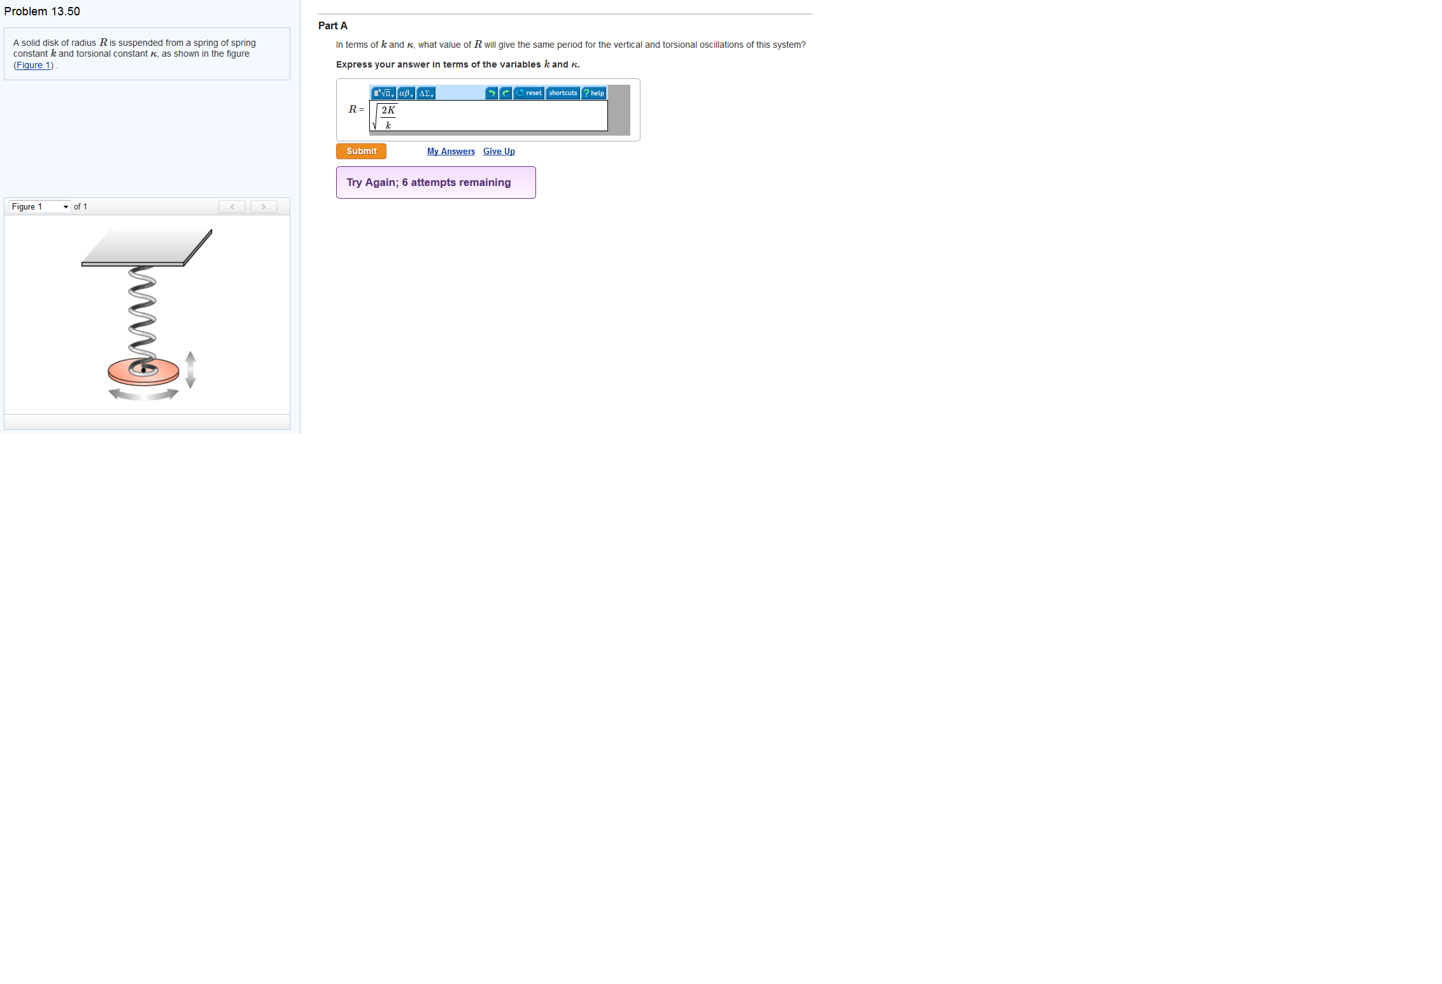1442x984 pixels.
Task: Go to the next figure
Action: point(264,206)
